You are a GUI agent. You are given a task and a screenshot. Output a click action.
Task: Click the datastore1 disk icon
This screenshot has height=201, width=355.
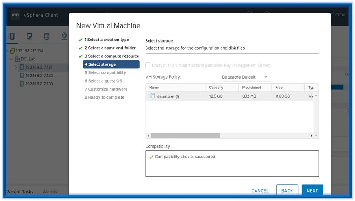click(153, 96)
